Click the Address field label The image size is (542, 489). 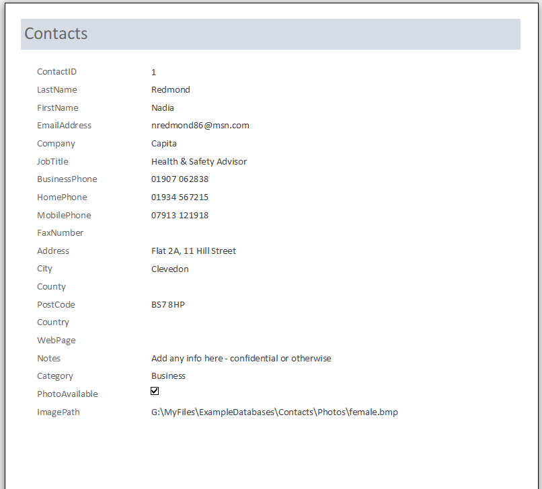[53, 251]
